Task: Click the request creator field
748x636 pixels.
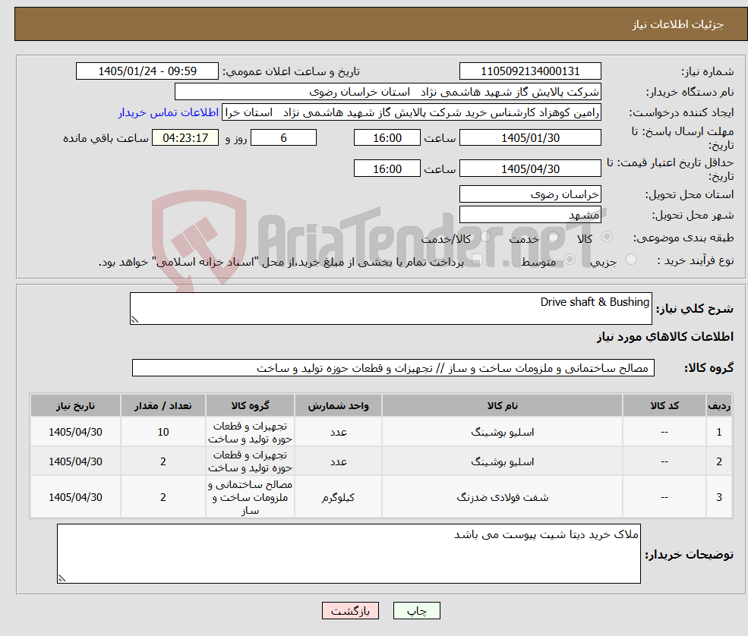Action: (411, 112)
